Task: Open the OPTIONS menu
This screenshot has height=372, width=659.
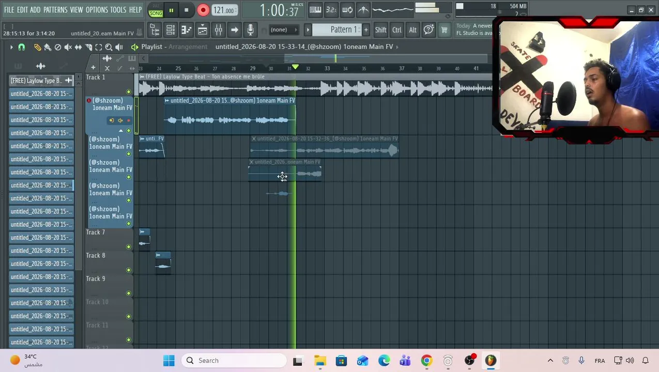Action: pyautogui.click(x=97, y=10)
